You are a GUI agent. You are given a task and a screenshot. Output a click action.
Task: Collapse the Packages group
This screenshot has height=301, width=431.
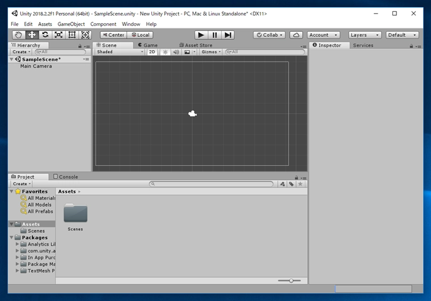[x=11, y=237]
